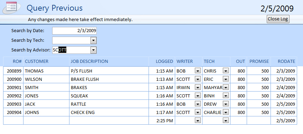Click the LOGGED column header
Viewport: 303px width, 134px height.
point(162,61)
